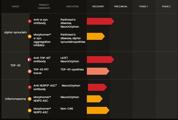Click the salmon TDP-43-PET tracer progress bar
Screen dimensions: 178x120
(x=98, y=71)
